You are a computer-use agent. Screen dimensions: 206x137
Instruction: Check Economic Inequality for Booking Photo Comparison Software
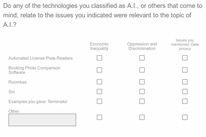(99, 70)
